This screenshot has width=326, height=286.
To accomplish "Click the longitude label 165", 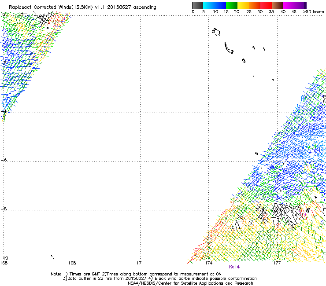I will 4,263.
